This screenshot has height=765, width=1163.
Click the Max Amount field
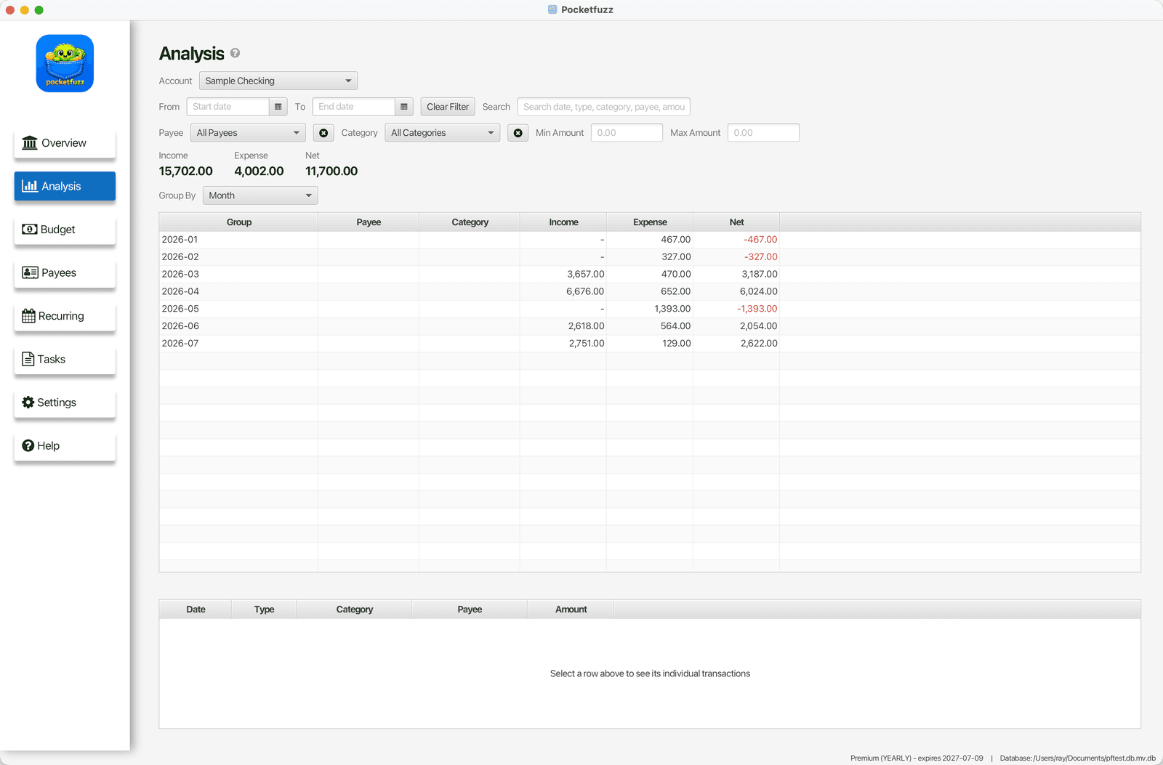[x=763, y=133]
